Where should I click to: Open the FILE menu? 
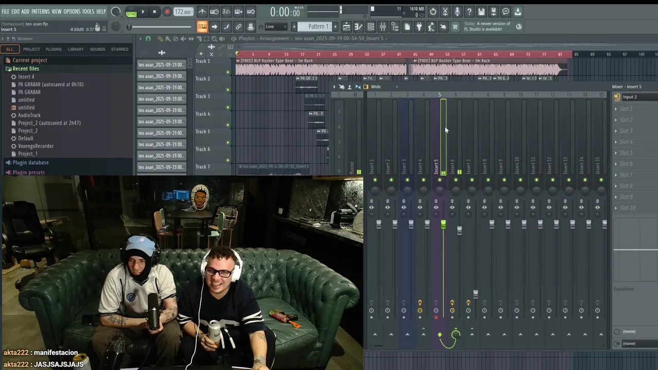point(5,11)
